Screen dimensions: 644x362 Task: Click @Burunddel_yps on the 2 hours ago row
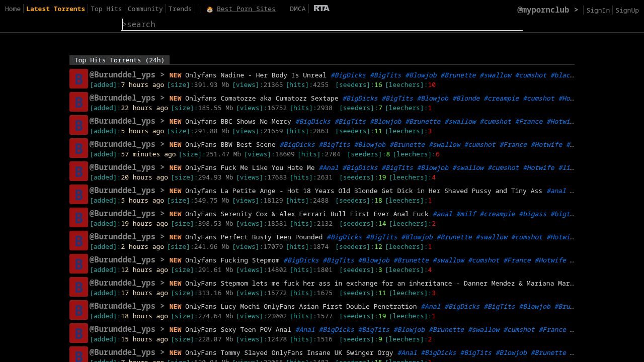[122, 237]
